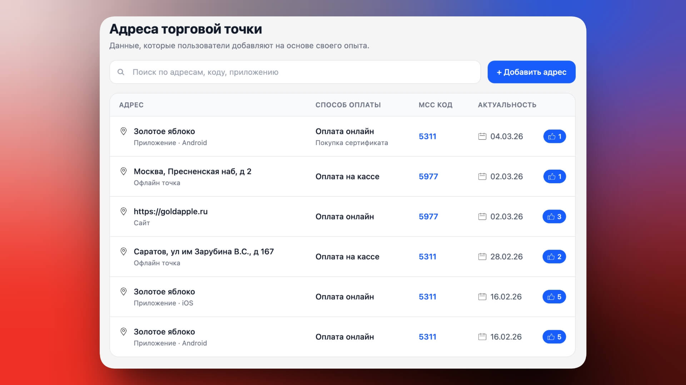Click location pin next to goldapple.ru
This screenshot has width=686, height=385.
point(124,211)
